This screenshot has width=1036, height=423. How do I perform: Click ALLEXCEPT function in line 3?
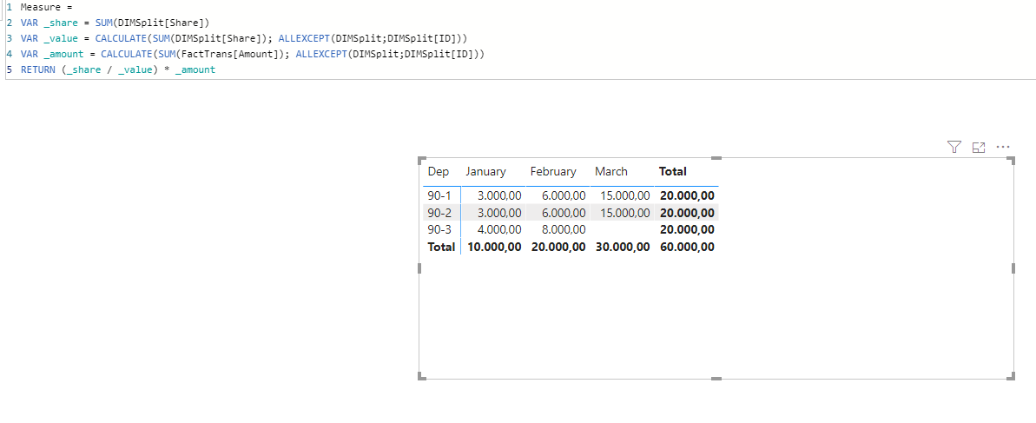303,37
